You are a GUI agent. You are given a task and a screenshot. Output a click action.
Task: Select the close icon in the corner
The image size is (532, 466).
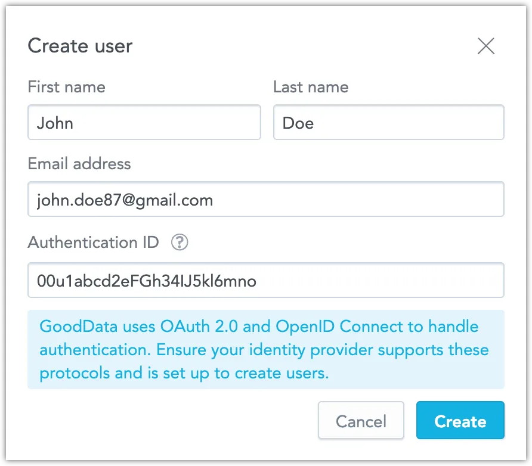tap(486, 46)
